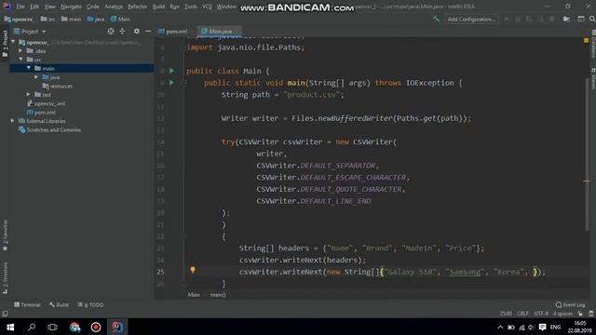Viewport: 596px width, 335px height.
Task: Collapse the src folder
Action: [x=20, y=60]
